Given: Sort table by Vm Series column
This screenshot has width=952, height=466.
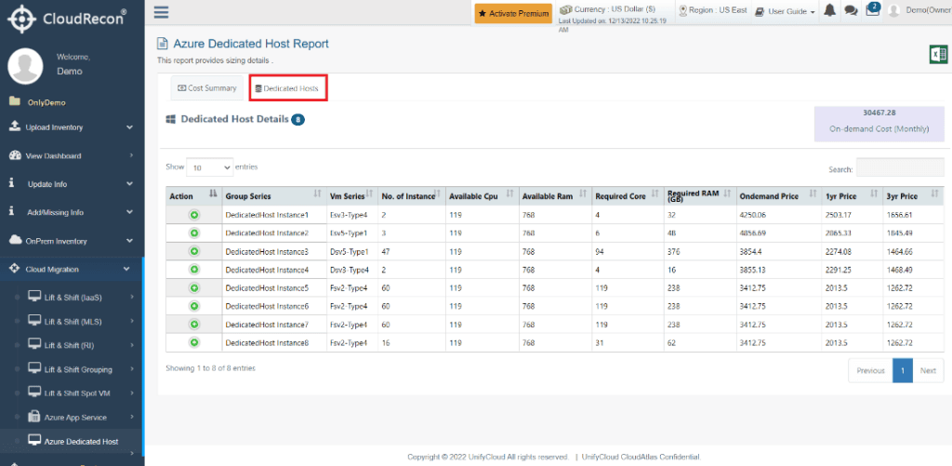Looking at the screenshot, I should point(351,195).
